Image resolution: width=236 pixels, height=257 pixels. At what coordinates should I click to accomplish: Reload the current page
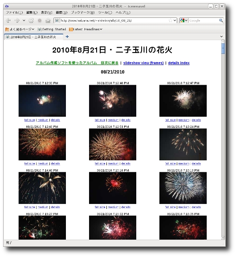[31, 20]
